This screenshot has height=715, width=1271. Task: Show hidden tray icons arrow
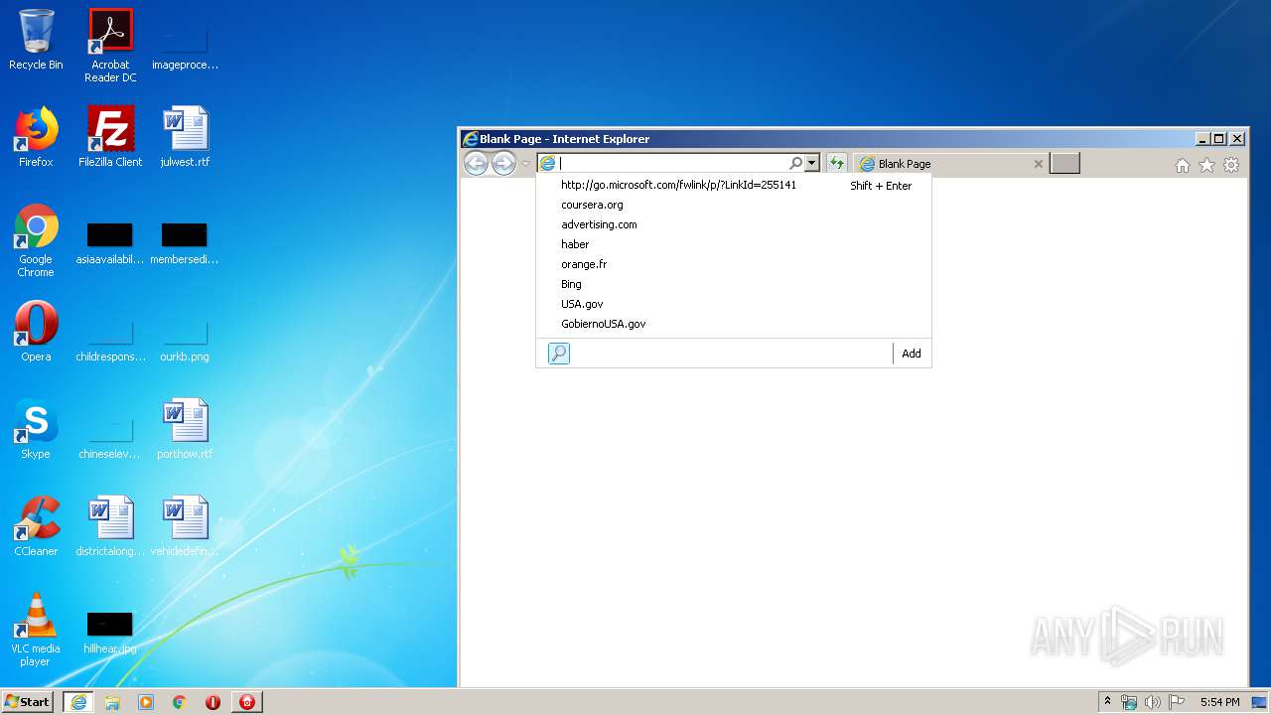[x=1108, y=702]
